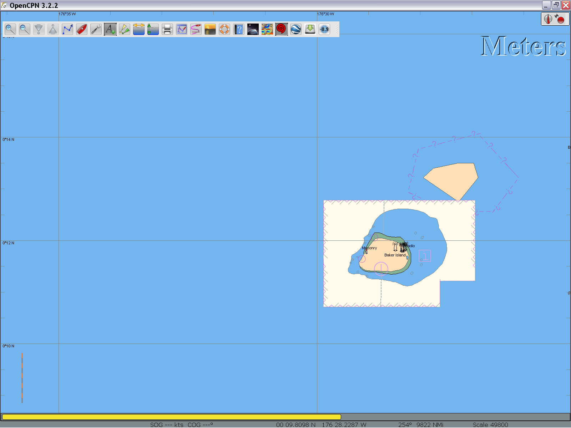Shift to smaller scale chart (down funnel)

[39, 29]
